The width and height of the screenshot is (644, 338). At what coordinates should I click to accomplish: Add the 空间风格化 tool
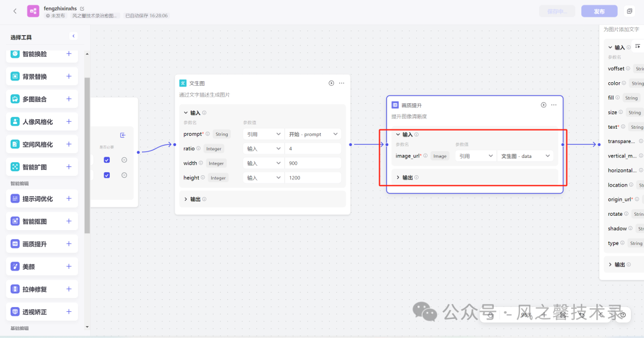coord(69,144)
